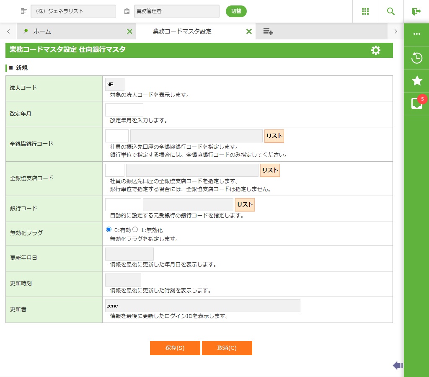429x377 pixels.
Task: Open the settings gear in green header
Action: pyautogui.click(x=376, y=50)
